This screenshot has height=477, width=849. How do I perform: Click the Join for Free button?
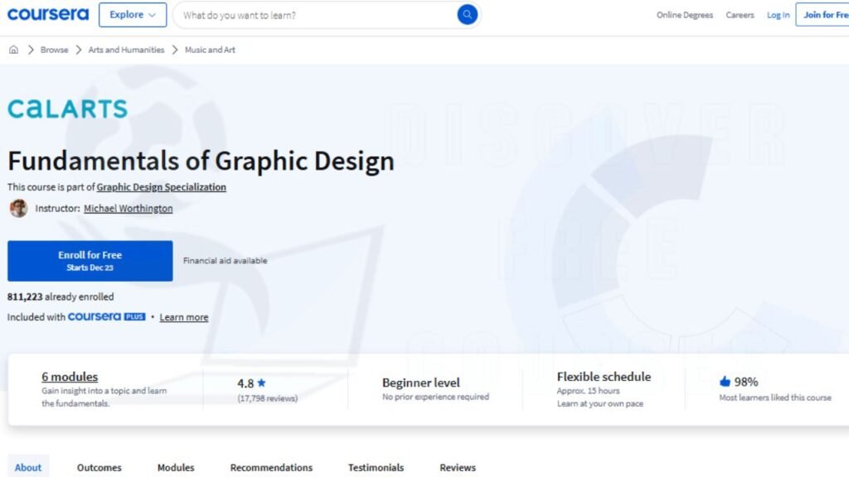823,15
